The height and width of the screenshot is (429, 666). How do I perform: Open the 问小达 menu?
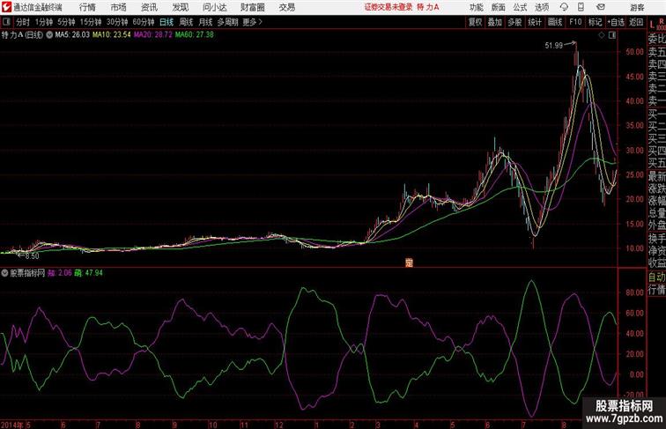coord(214,7)
